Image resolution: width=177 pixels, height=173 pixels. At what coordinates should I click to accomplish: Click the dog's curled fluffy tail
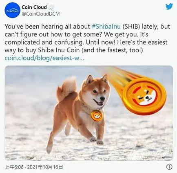coord(66,89)
